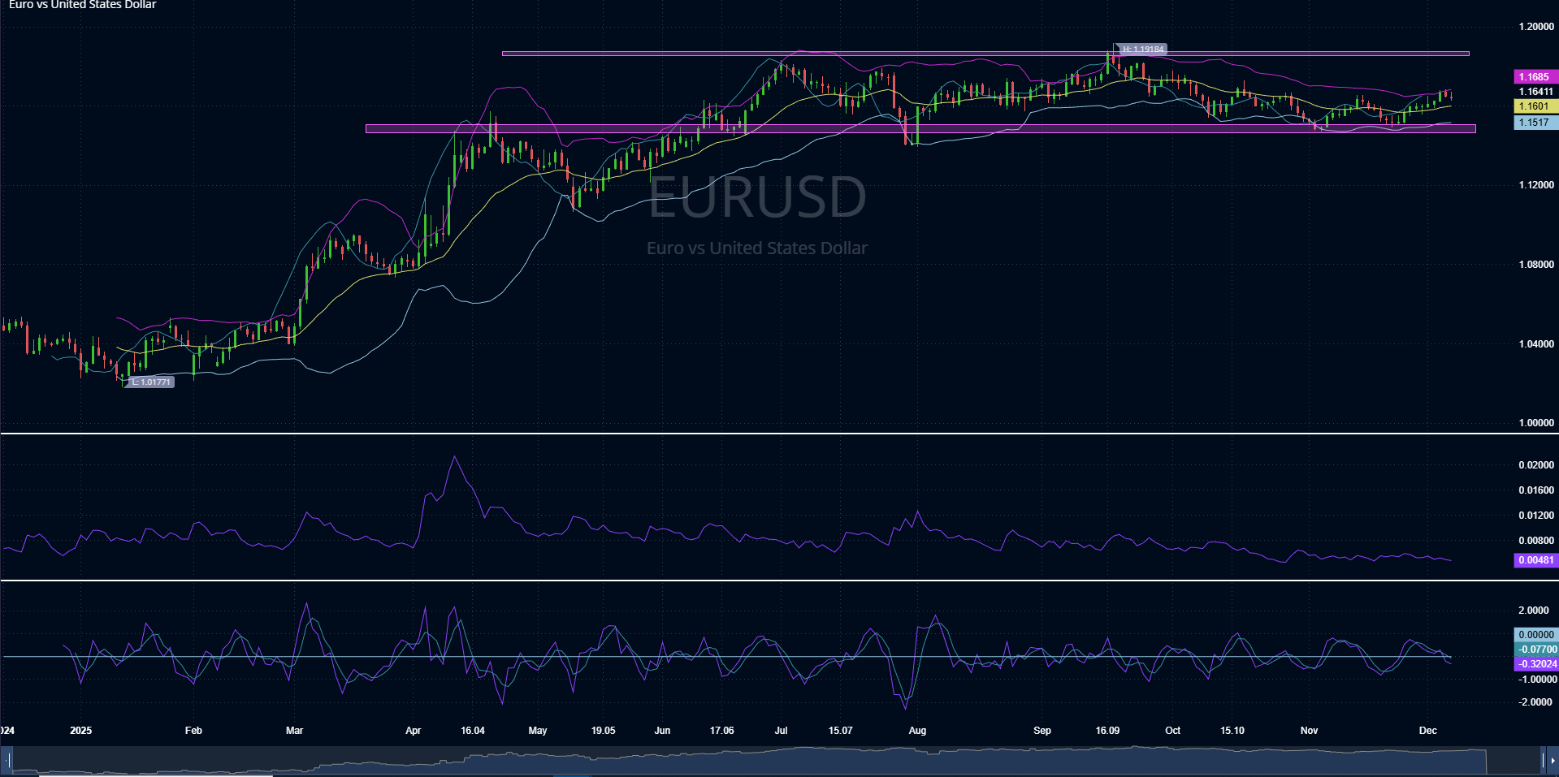Viewport: 1559px width, 777px height.
Task: Select the L: 1.01771 low price flag
Action: click(x=151, y=382)
